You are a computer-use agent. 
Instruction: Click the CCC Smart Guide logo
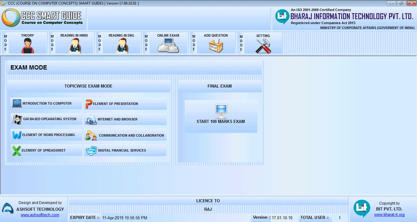click(x=42, y=18)
